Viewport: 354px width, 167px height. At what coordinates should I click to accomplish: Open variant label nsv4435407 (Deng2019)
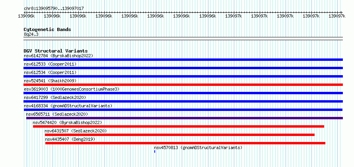tap(70, 139)
